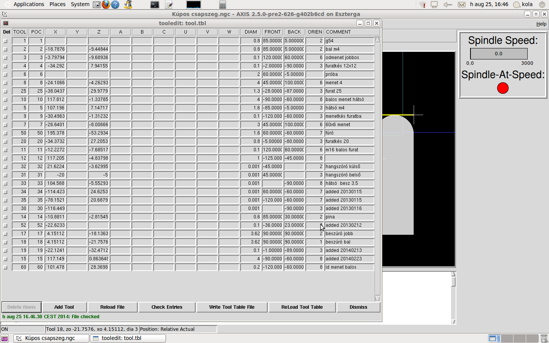549x343 pixels.
Task: Open the Help menu in AXIS
Action: point(541,24)
